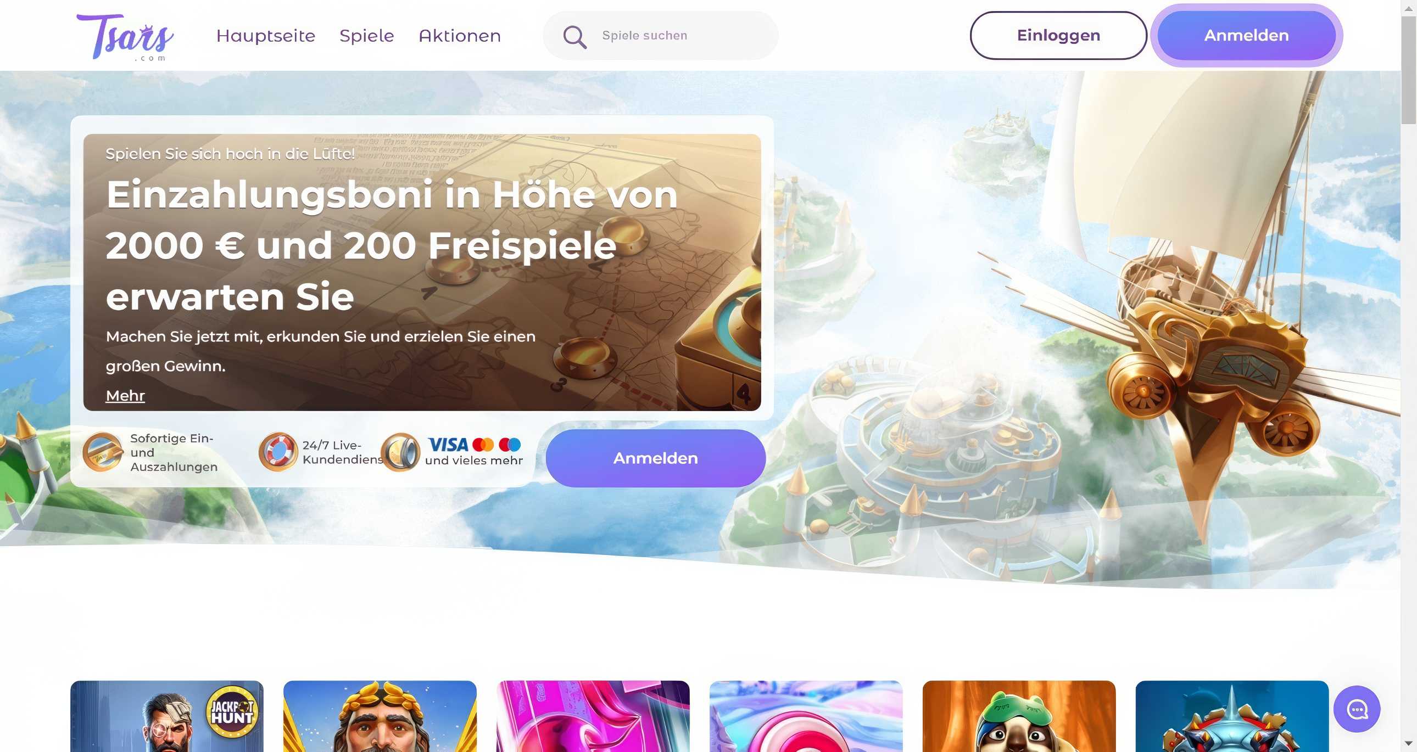Click Anmelden button in the header
The width and height of the screenshot is (1417, 752).
click(x=1247, y=35)
